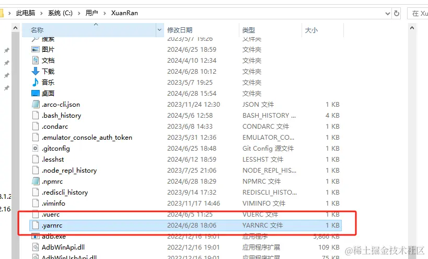Viewport: 428px width, 259px height.
Task: Go to 系统 (C:) in breadcrumb path
Action: (60, 13)
